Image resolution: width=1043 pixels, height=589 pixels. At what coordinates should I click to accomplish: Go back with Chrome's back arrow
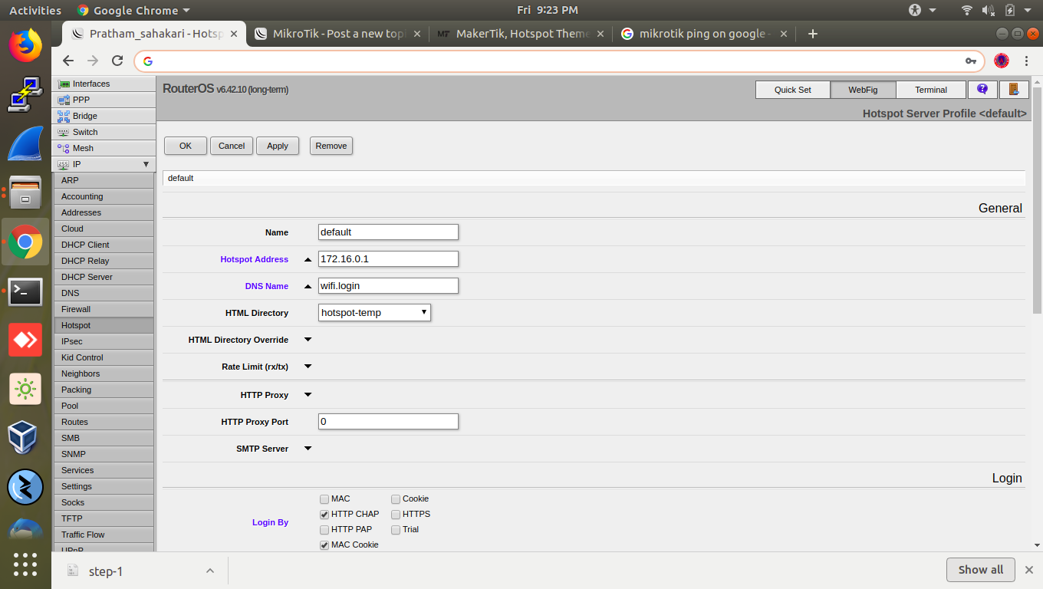[68, 61]
